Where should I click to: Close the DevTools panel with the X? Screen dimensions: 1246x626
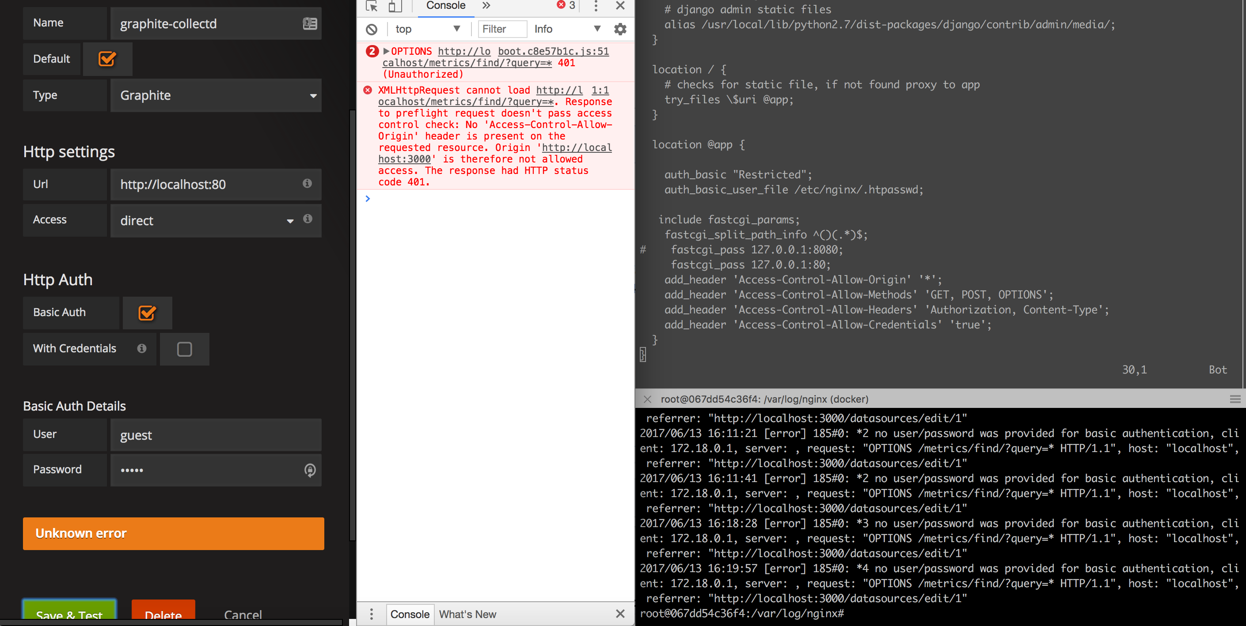pos(620,5)
